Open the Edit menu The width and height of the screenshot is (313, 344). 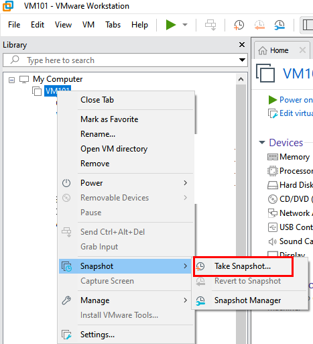pyautogui.click(x=38, y=25)
